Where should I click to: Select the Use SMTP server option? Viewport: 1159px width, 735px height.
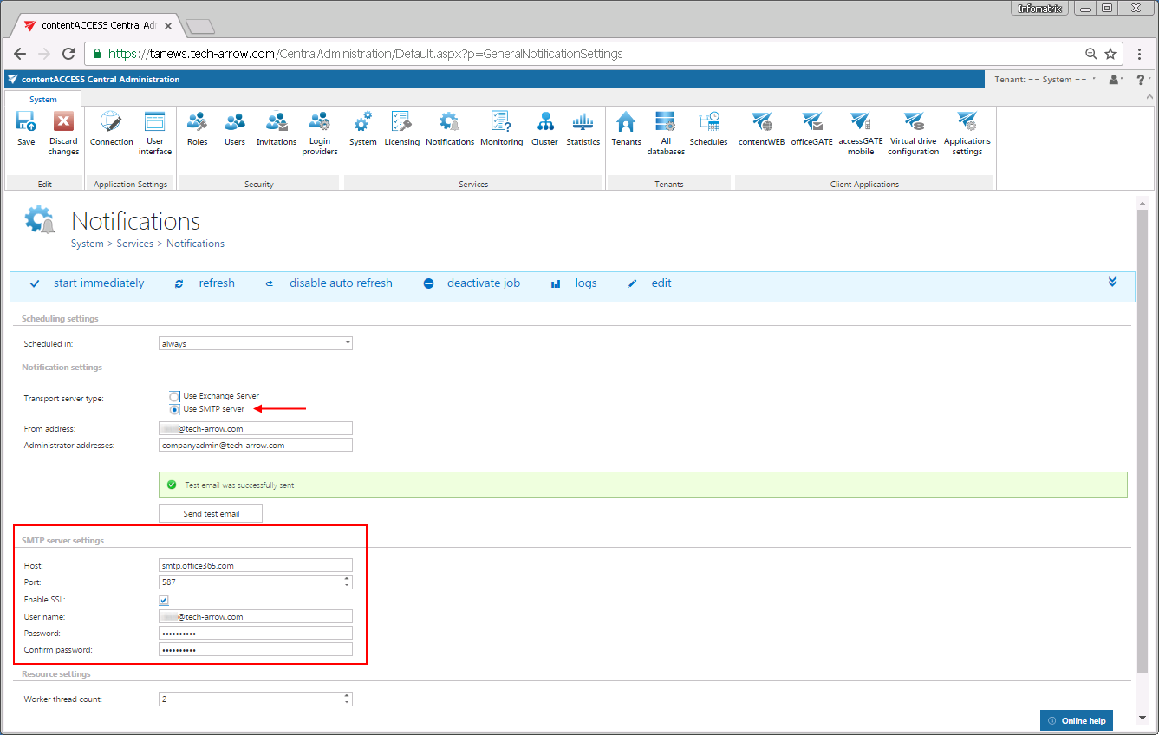pyautogui.click(x=175, y=409)
